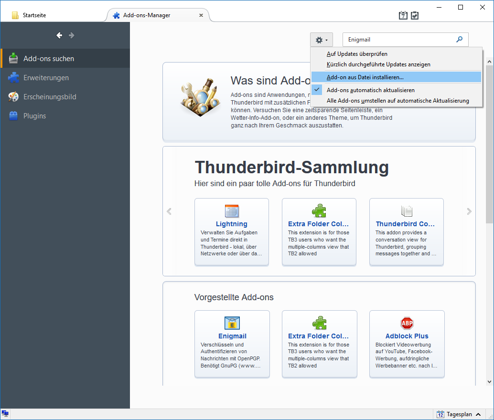Screen dimensions: 494x420
Task: Click the Erscheinungsbild palette icon
Action: pyautogui.click(x=13, y=97)
